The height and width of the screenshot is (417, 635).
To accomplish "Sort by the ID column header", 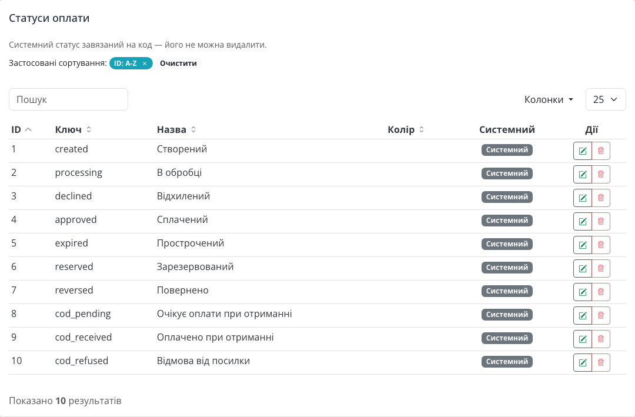I will (x=22, y=129).
